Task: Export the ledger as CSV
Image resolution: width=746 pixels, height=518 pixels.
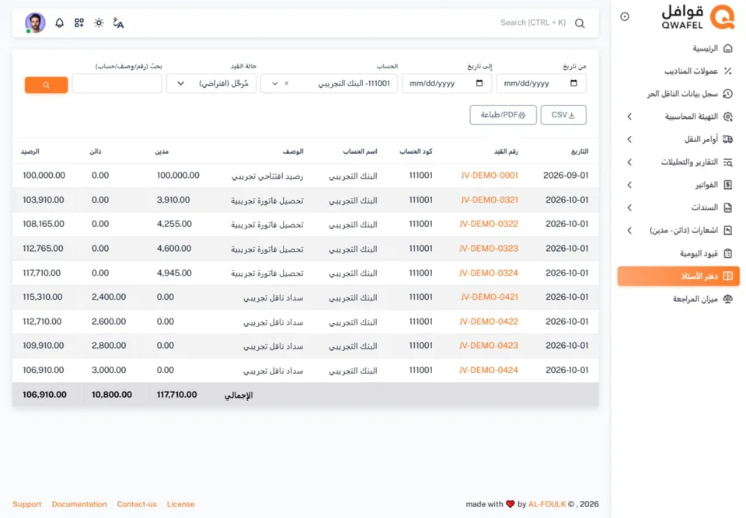Action: coord(563,115)
